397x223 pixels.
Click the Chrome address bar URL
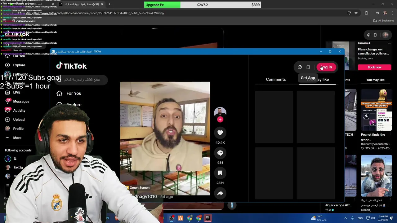coord(98,13)
